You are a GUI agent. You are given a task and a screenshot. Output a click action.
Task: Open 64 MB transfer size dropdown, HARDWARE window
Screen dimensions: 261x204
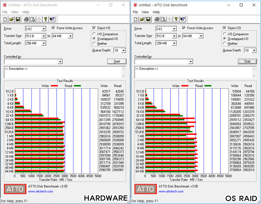pos(70,36)
